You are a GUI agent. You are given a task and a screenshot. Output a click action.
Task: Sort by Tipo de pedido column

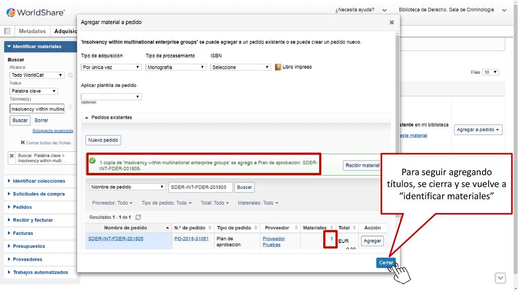coord(237,228)
